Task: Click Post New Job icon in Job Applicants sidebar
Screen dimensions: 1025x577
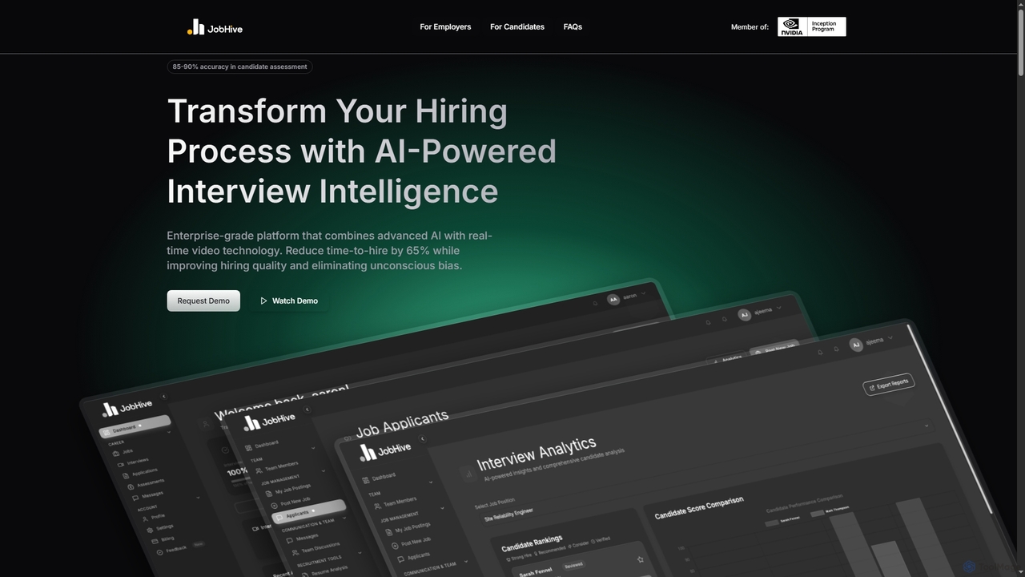Action: (x=274, y=506)
